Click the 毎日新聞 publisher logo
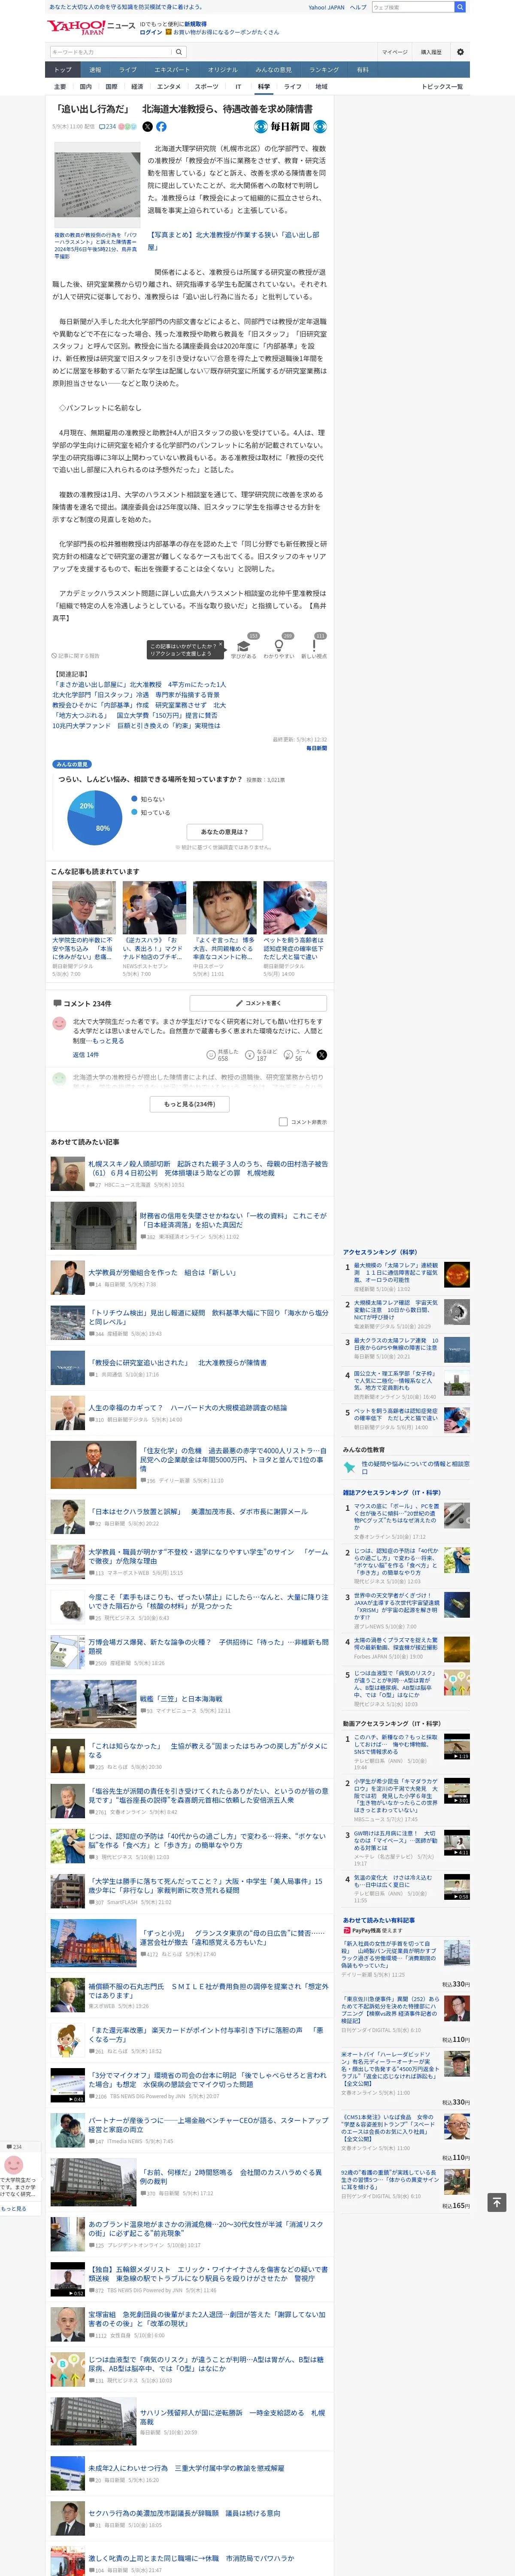The image size is (515, 2576). point(290,127)
